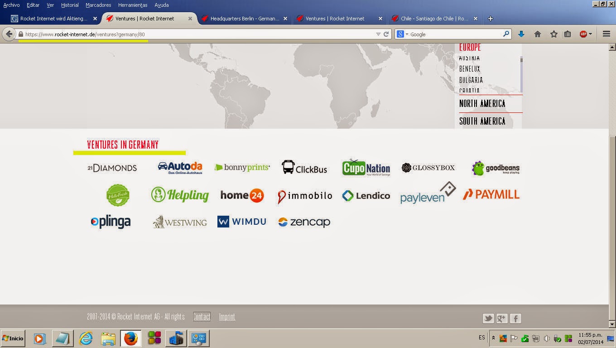Open the Archivo menu

coord(11,5)
